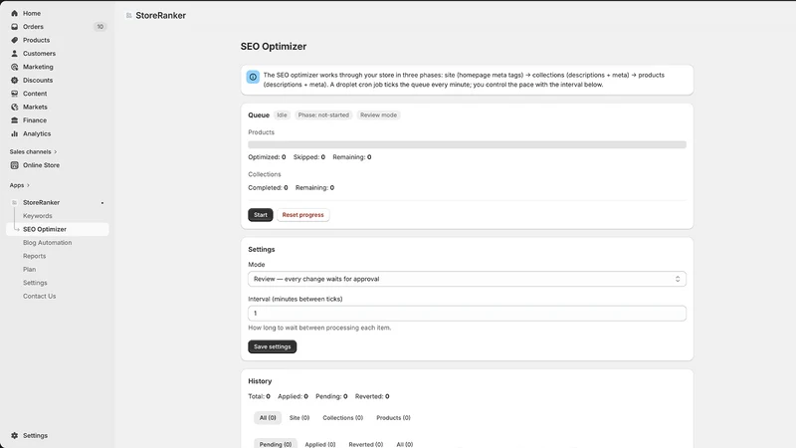796x448 pixels.
Task: Click the Review mode badge
Action: pos(379,115)
